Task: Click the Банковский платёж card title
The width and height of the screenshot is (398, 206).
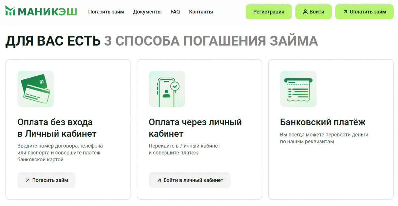Action: tap(323, 122)
